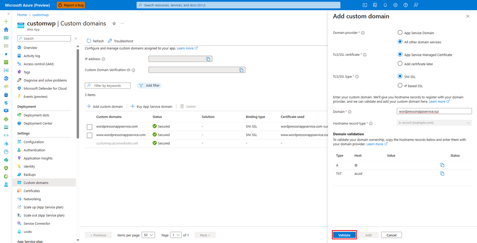Click the resource menu vertical scrollbar

pos(78,94)
